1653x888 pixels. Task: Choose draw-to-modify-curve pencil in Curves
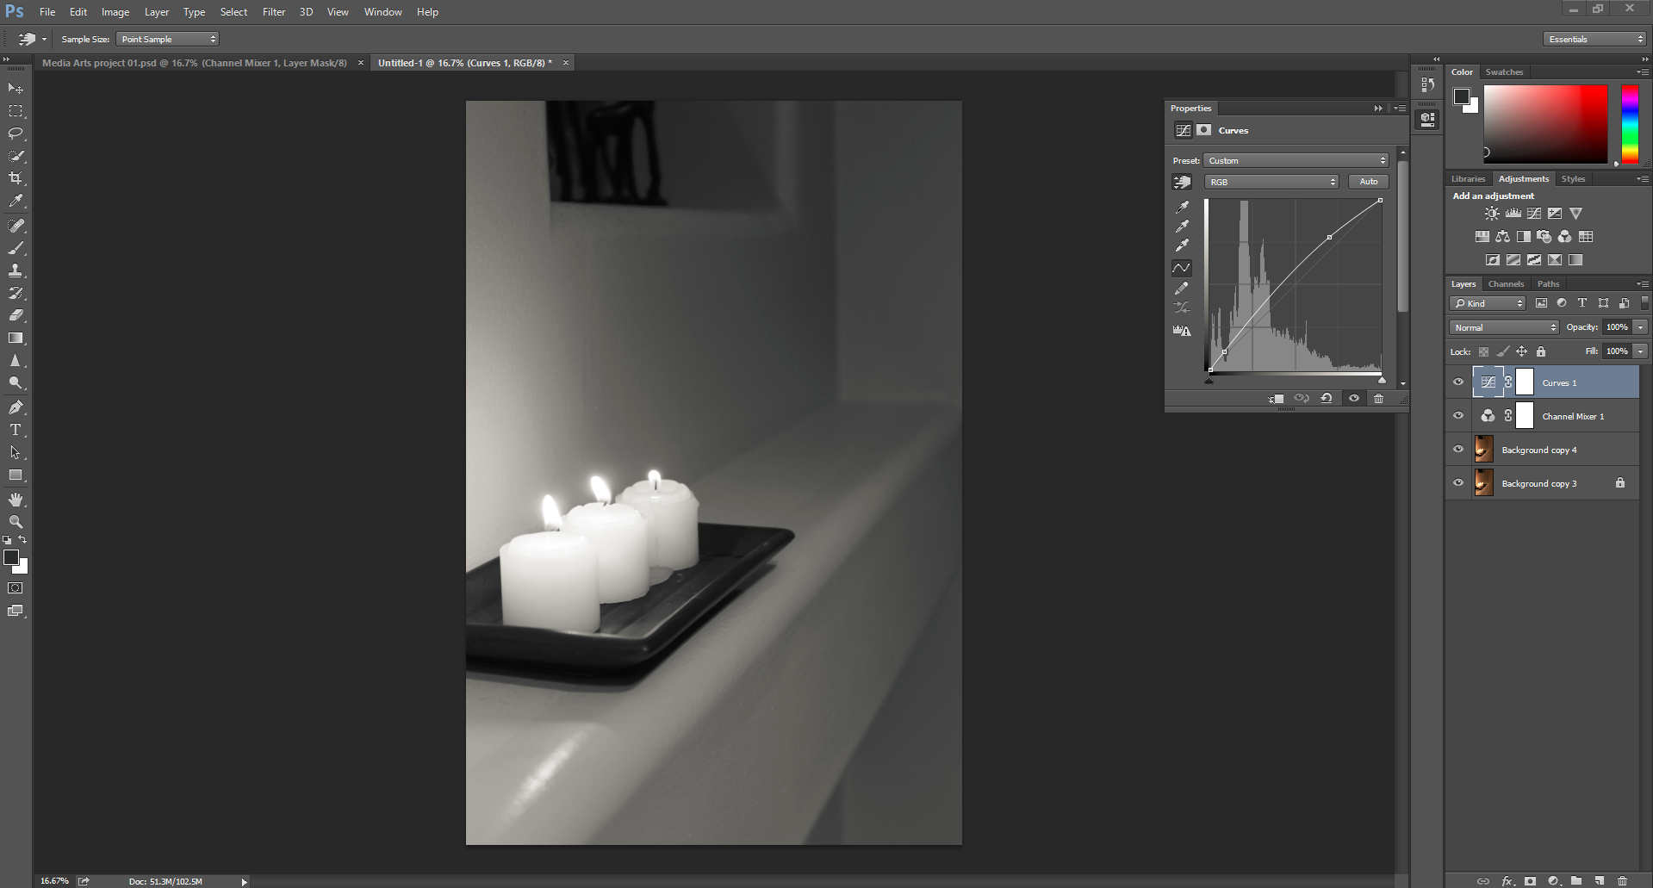point(1182,289)
